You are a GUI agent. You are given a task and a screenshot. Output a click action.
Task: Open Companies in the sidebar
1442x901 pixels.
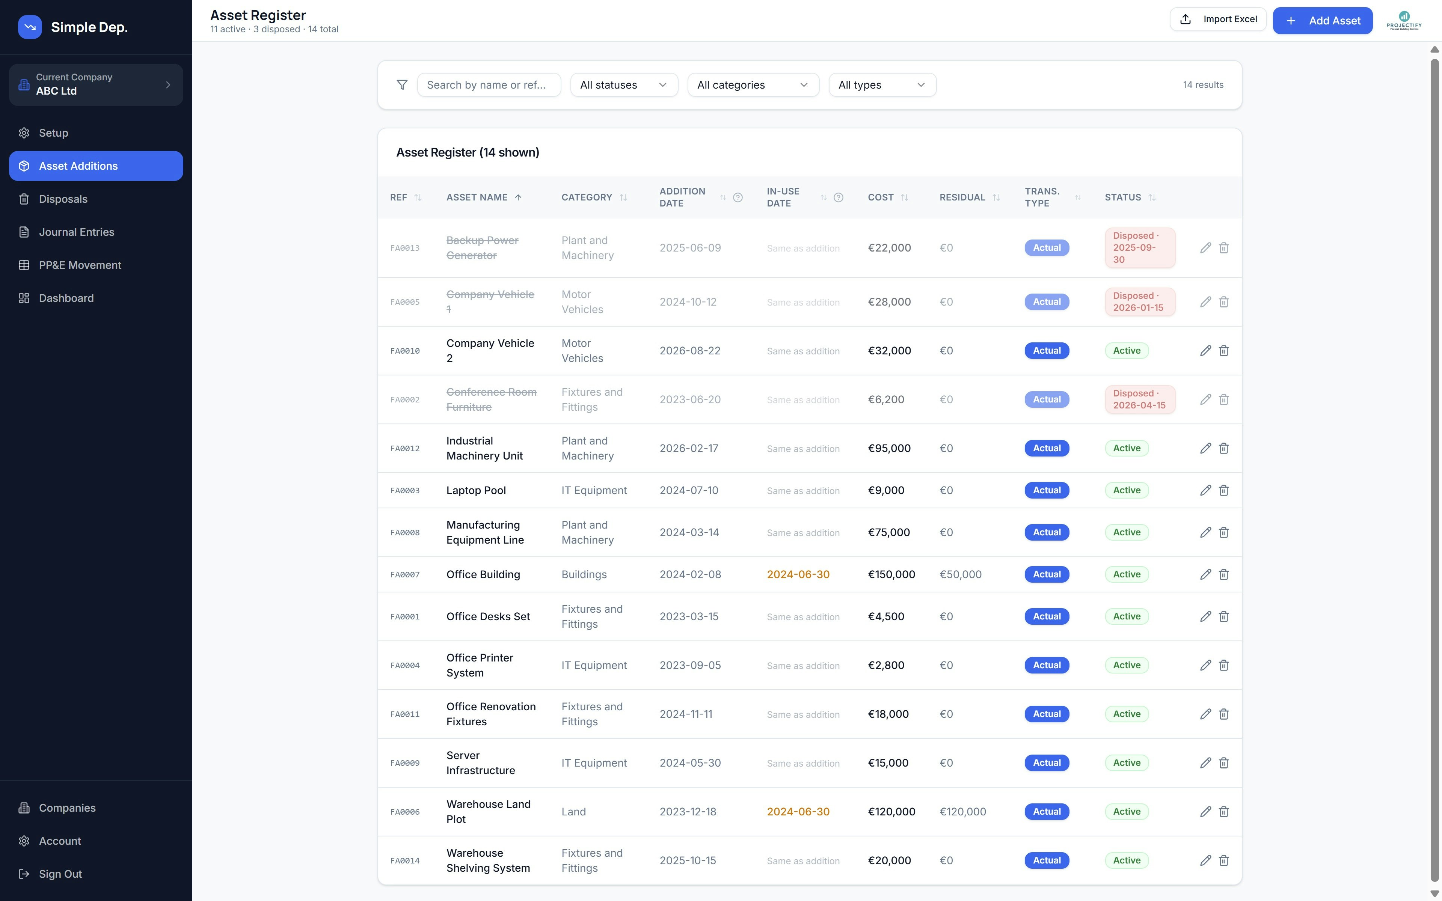coord(96,808)
